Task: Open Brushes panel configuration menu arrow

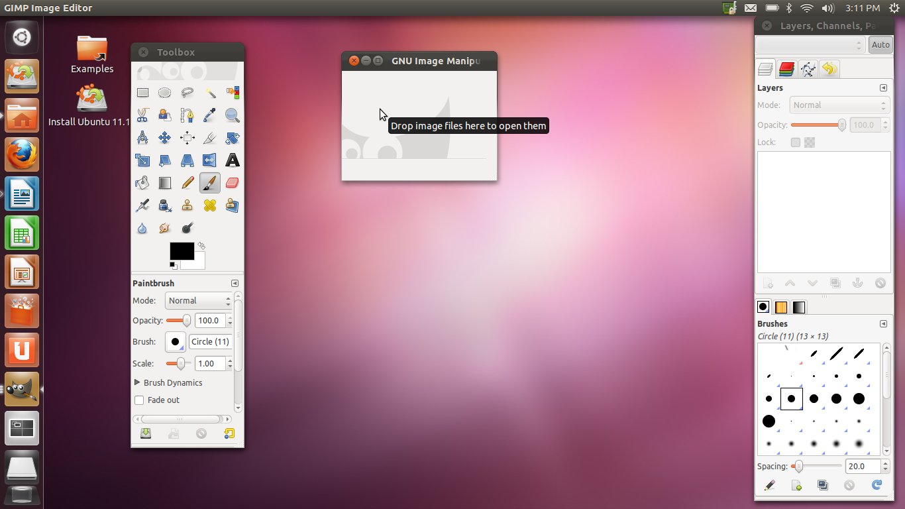Action: pos(883,323)
